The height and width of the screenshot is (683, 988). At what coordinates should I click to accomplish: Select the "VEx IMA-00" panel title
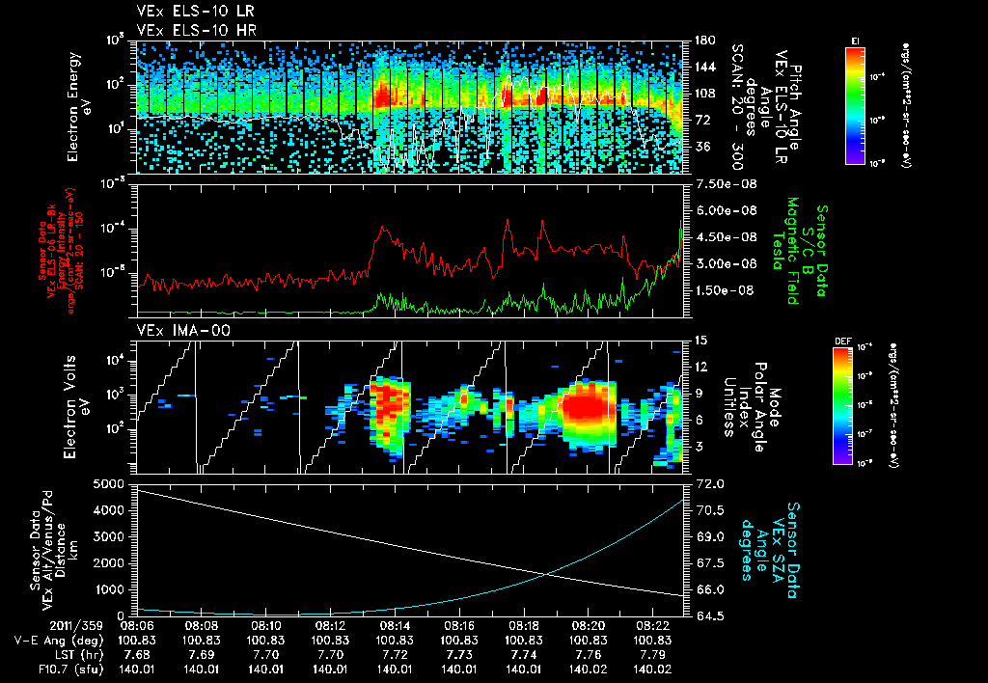[183, 331]
